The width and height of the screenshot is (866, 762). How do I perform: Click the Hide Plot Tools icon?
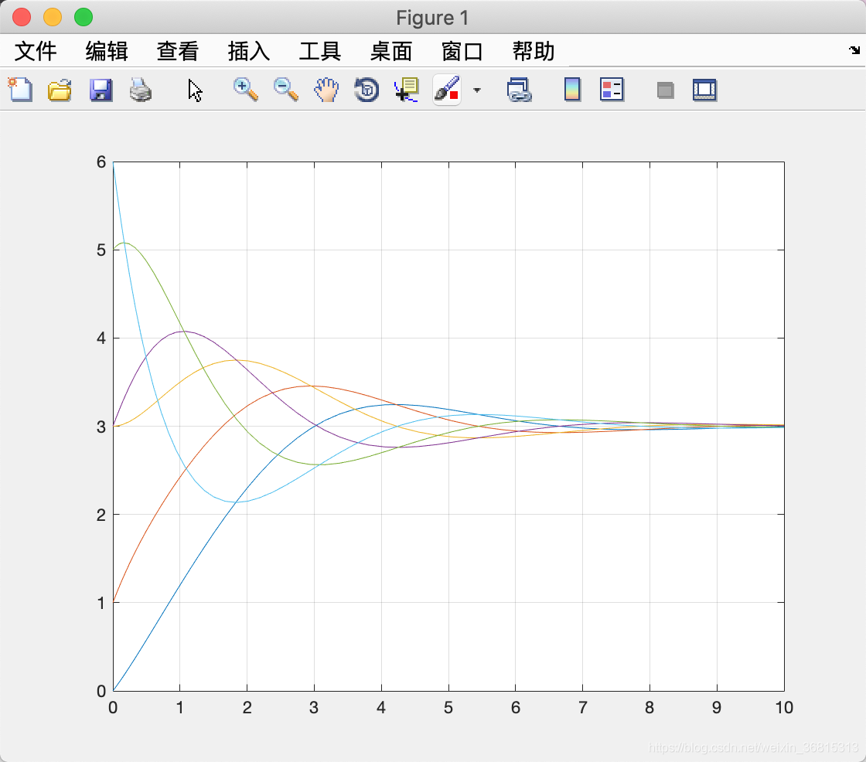[x=666, y=90]
